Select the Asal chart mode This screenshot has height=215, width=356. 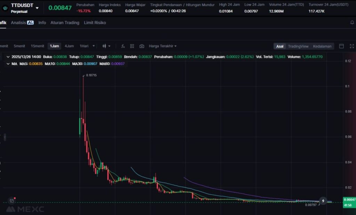280,46
